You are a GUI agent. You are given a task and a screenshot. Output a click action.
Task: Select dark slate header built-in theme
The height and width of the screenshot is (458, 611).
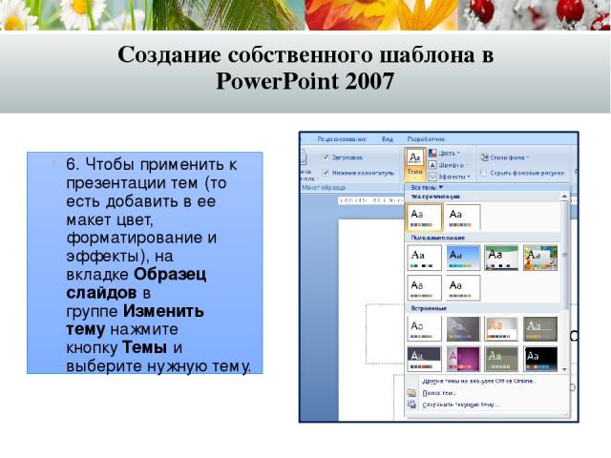tap(424, 359)
